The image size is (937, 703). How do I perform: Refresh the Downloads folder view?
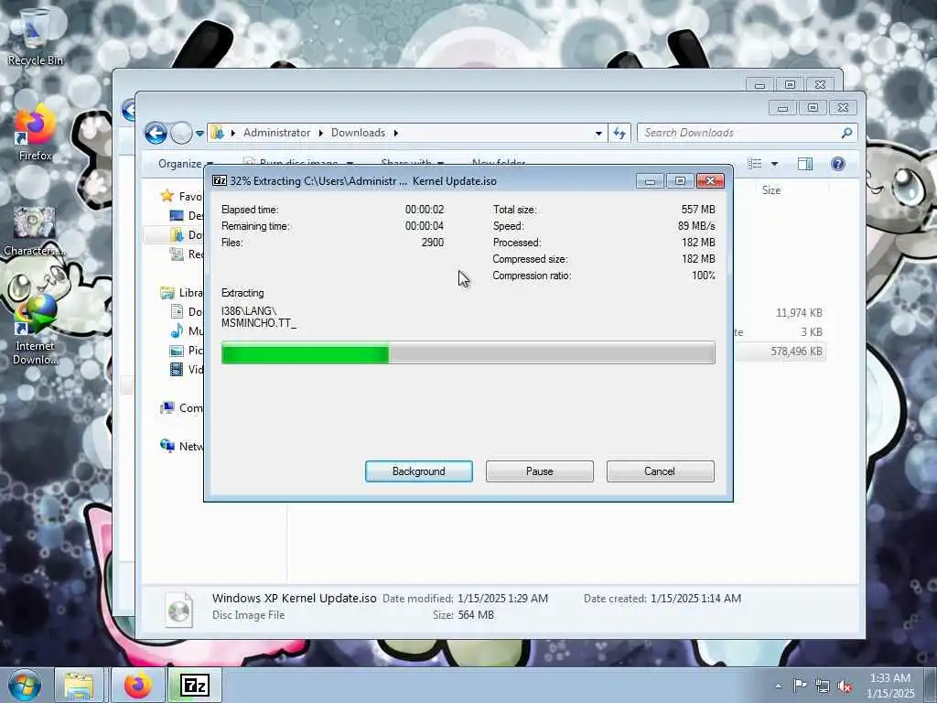pos(619,133)
